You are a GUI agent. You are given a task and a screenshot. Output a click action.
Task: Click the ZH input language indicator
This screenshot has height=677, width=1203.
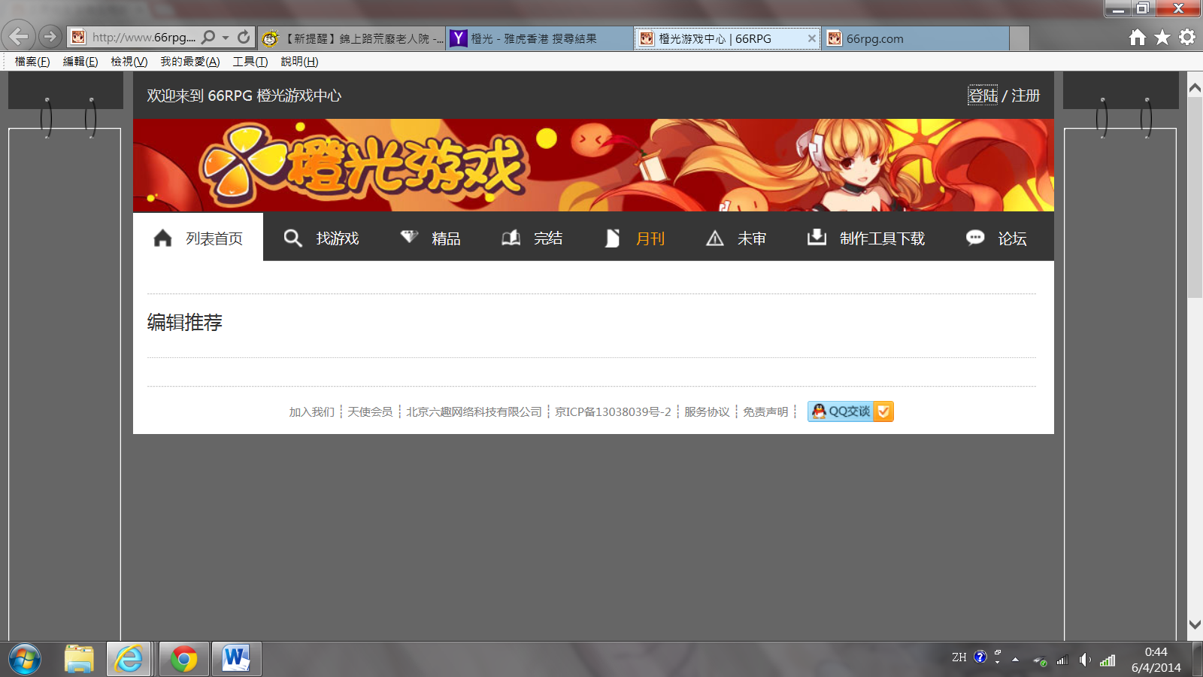[959, 657]
